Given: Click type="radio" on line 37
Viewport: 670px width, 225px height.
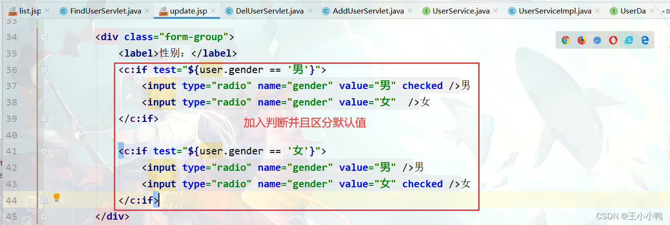Looking at the screenshot, I should tap(217, 86).
